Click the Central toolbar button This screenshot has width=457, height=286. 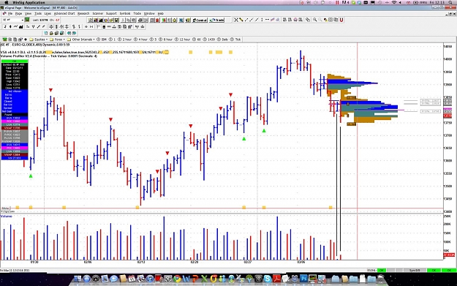tap(200, 20)
